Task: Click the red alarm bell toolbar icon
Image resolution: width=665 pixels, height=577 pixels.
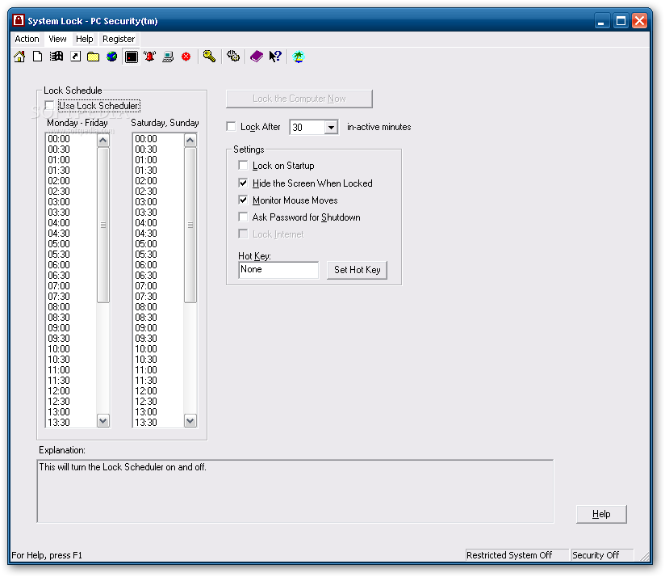Action: tap(150, 57)
